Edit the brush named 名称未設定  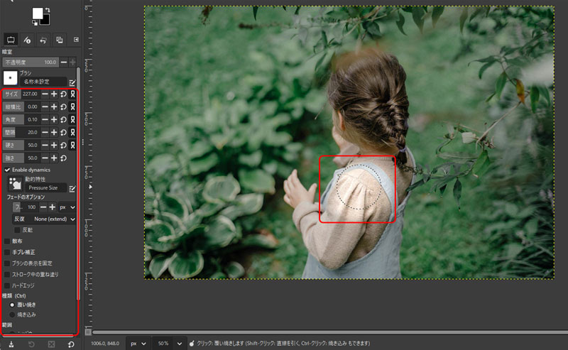(72, 82)
